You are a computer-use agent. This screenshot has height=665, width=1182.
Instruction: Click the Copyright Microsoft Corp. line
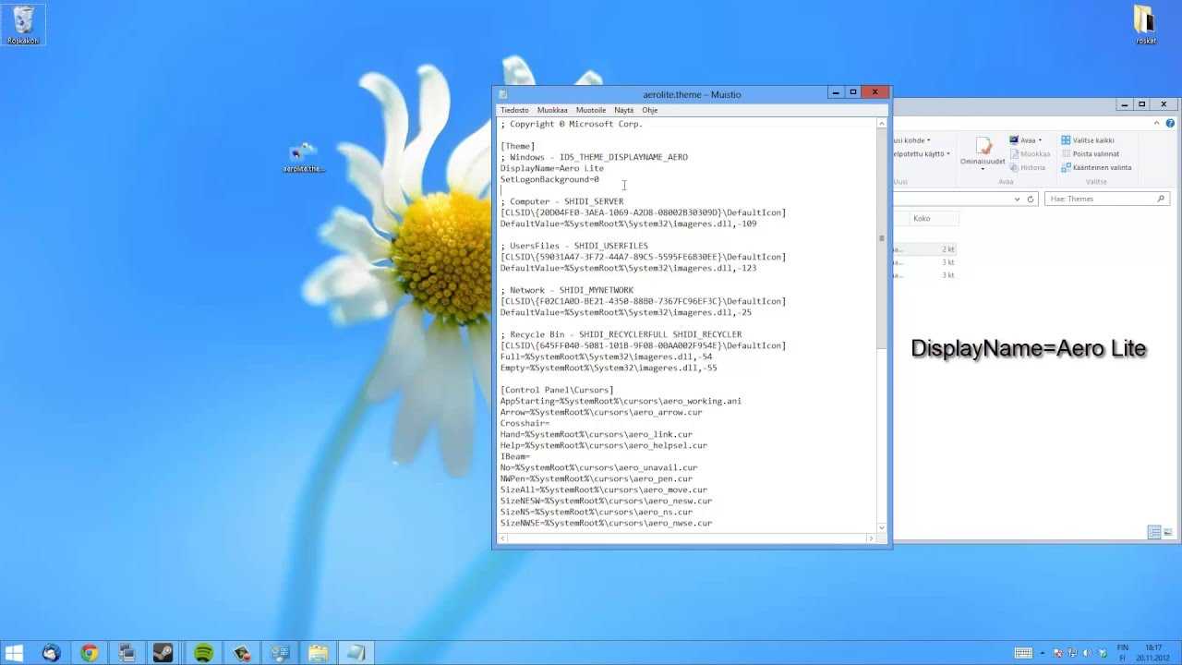pyautogui.click(x=572, y=124)
